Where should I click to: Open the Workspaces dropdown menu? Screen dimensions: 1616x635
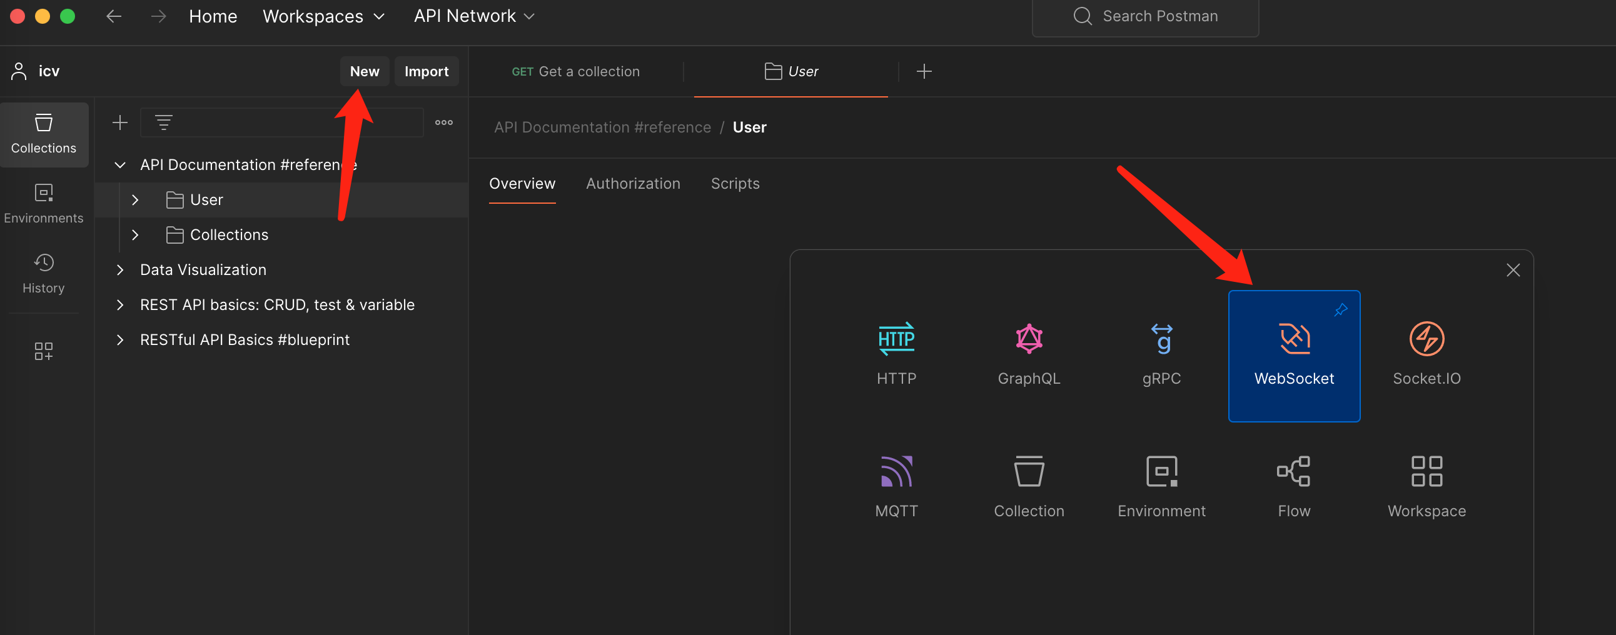[323, 16]
